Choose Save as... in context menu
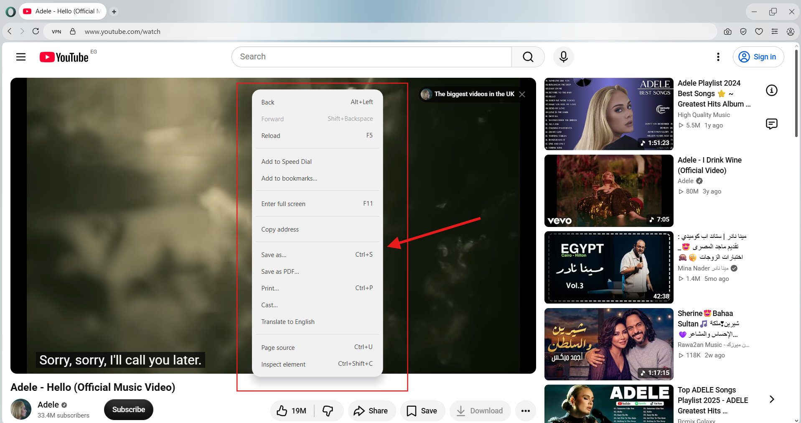The width and height of the screenshot is (801, 423). coord(318,255)
